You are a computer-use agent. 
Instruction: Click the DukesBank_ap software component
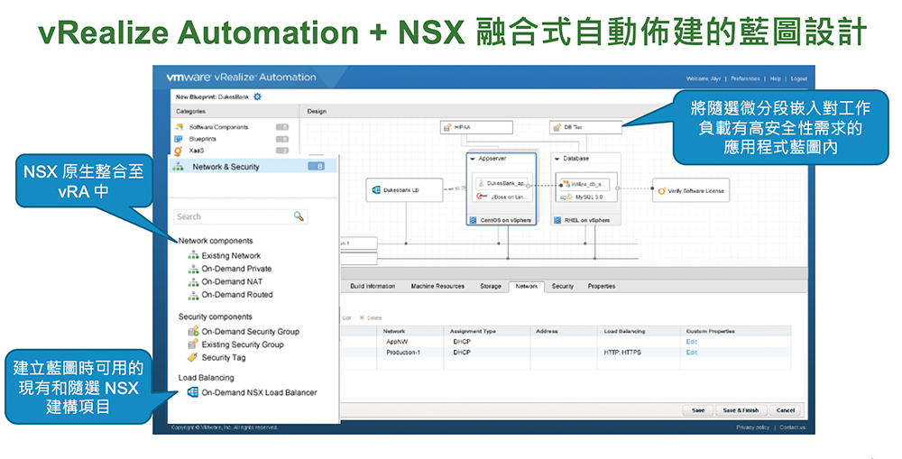point(501,183)
